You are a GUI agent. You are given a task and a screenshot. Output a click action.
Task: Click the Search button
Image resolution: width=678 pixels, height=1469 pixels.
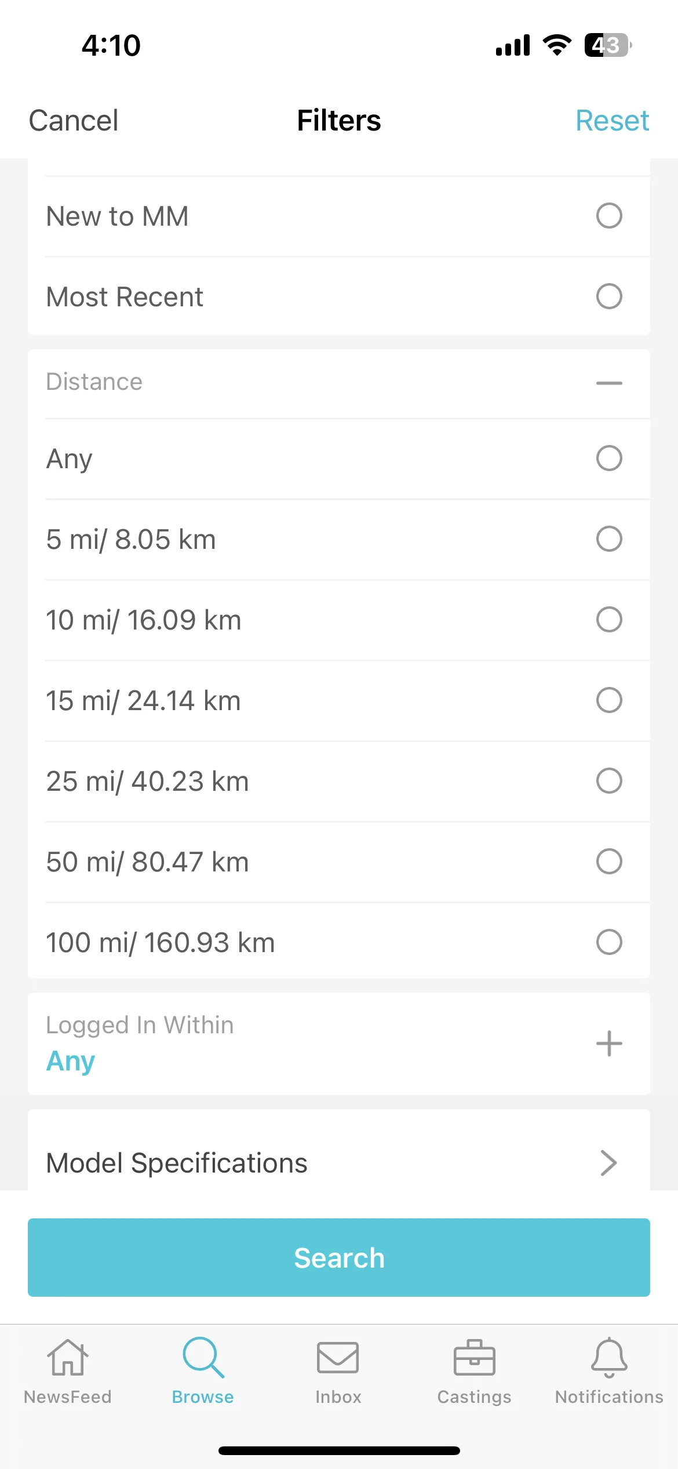coord(339,1257)
